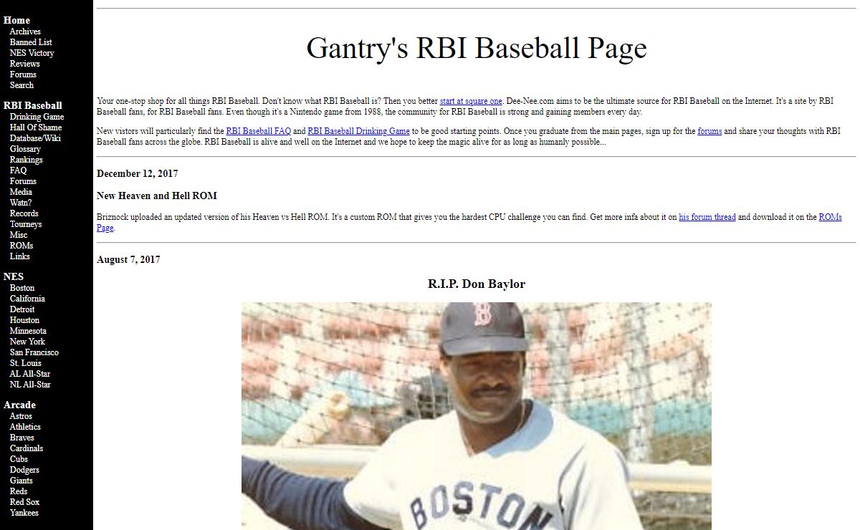
Task: Open the Watn? link
Action: point(21,203)
